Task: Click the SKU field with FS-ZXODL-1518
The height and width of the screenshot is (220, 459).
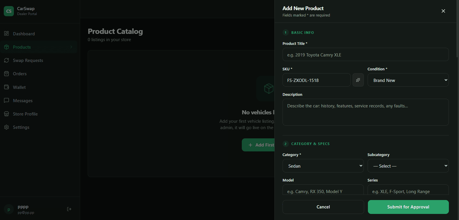Action: pos(316,80)
